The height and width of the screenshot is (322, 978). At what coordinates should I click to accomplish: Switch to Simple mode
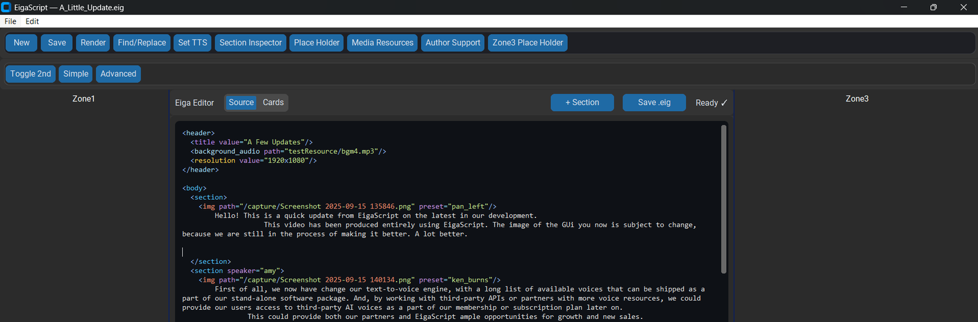tap(76, 74)
